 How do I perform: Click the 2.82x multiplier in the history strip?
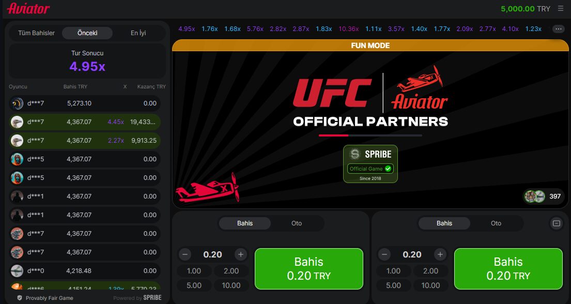point(278,29)
